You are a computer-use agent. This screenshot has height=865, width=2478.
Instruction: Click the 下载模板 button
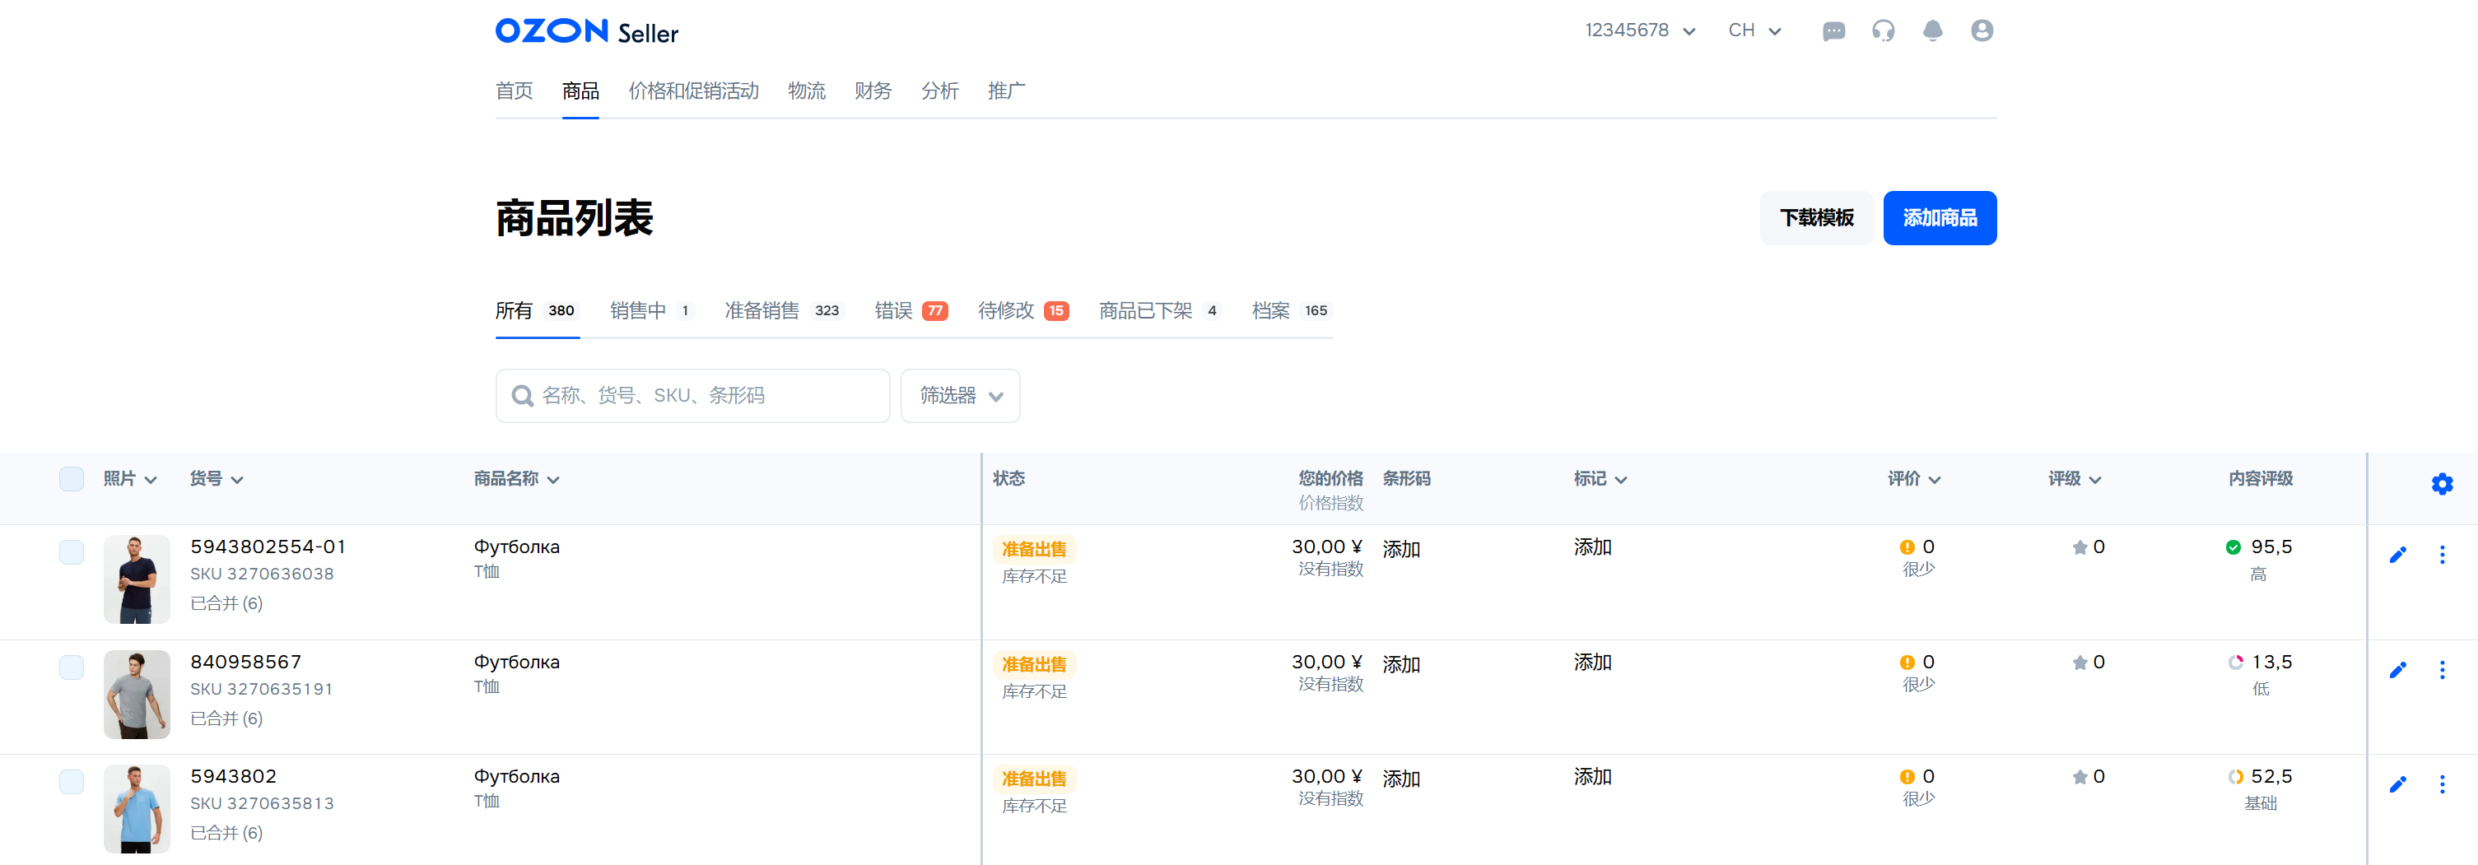tap(1815, 218)
